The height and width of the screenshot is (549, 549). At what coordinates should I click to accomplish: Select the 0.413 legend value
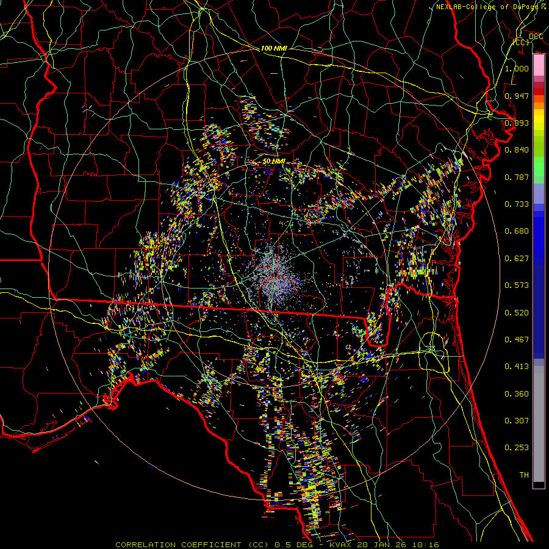pos(517,367)
